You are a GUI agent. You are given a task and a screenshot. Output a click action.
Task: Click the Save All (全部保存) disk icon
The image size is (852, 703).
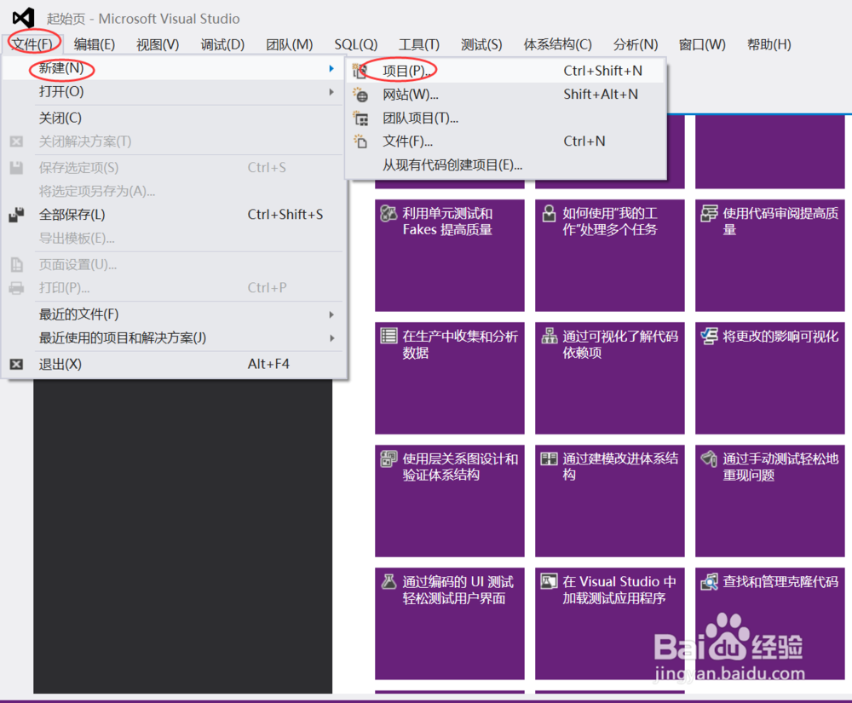coord(17,215)
